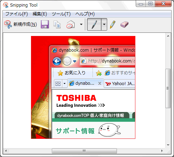Screen dimensions: 174x157
Task: Open the ツール(T) menu
Action: coord(61,14)
